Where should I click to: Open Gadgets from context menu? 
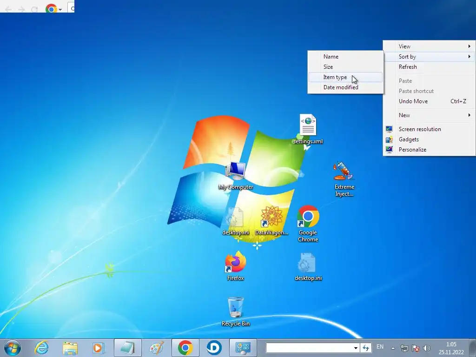429,139
